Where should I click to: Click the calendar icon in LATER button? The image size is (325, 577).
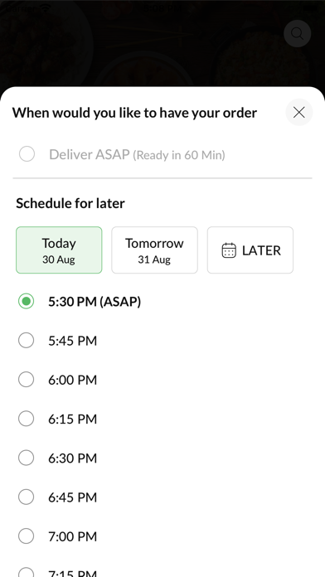pos(229,250)
